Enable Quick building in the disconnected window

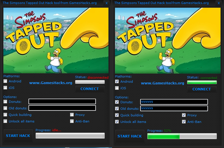click(x=5, y=115)
